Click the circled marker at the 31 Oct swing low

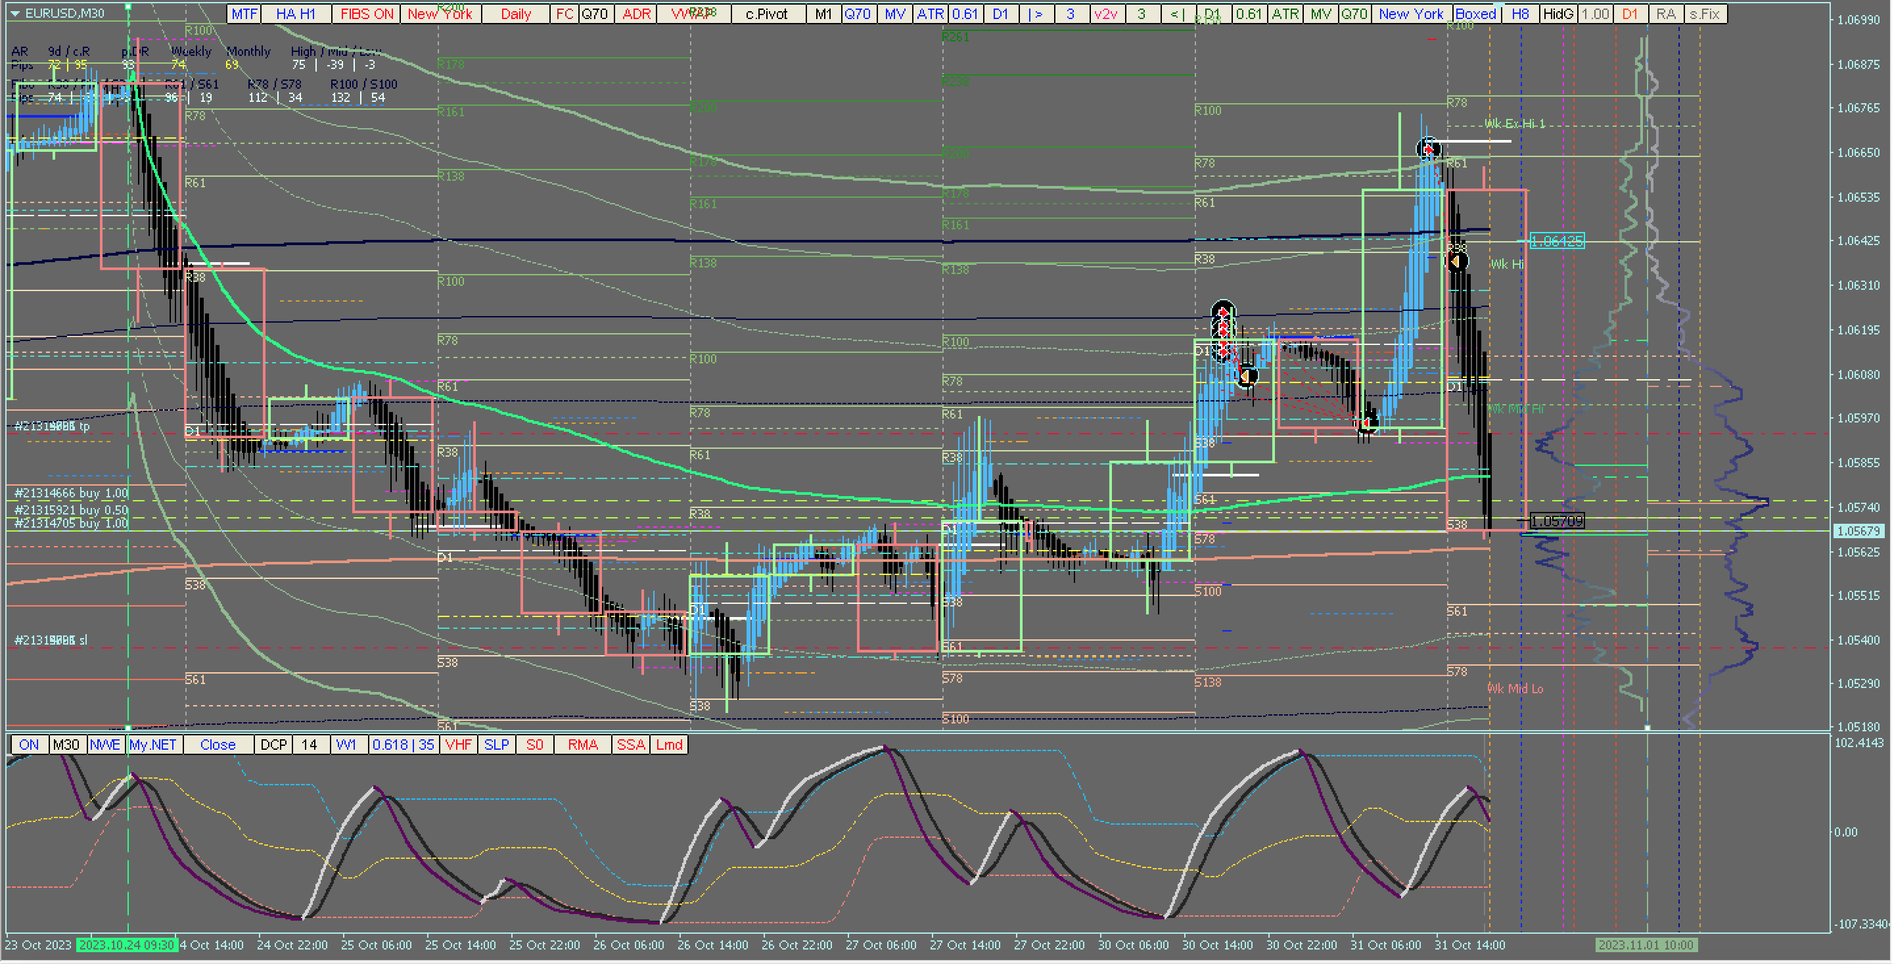1367,424
